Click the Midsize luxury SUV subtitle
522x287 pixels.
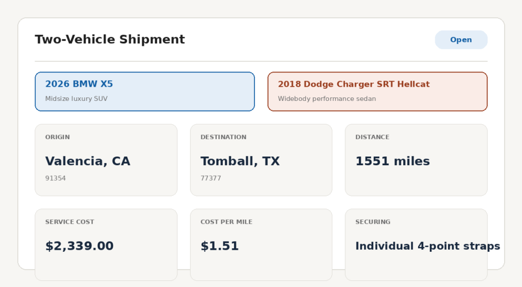coord(76,99)
